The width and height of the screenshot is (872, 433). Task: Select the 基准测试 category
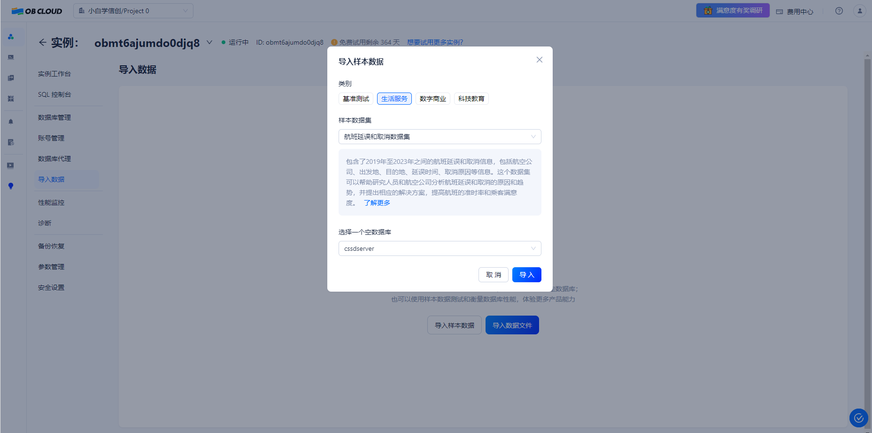click(x=356, y=99)
